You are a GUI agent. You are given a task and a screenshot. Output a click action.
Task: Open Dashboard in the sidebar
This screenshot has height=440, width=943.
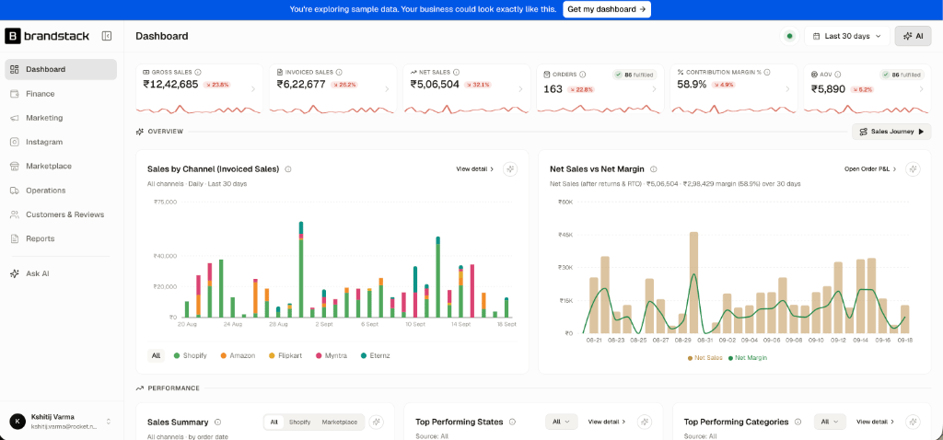click(x=61, y=69)
